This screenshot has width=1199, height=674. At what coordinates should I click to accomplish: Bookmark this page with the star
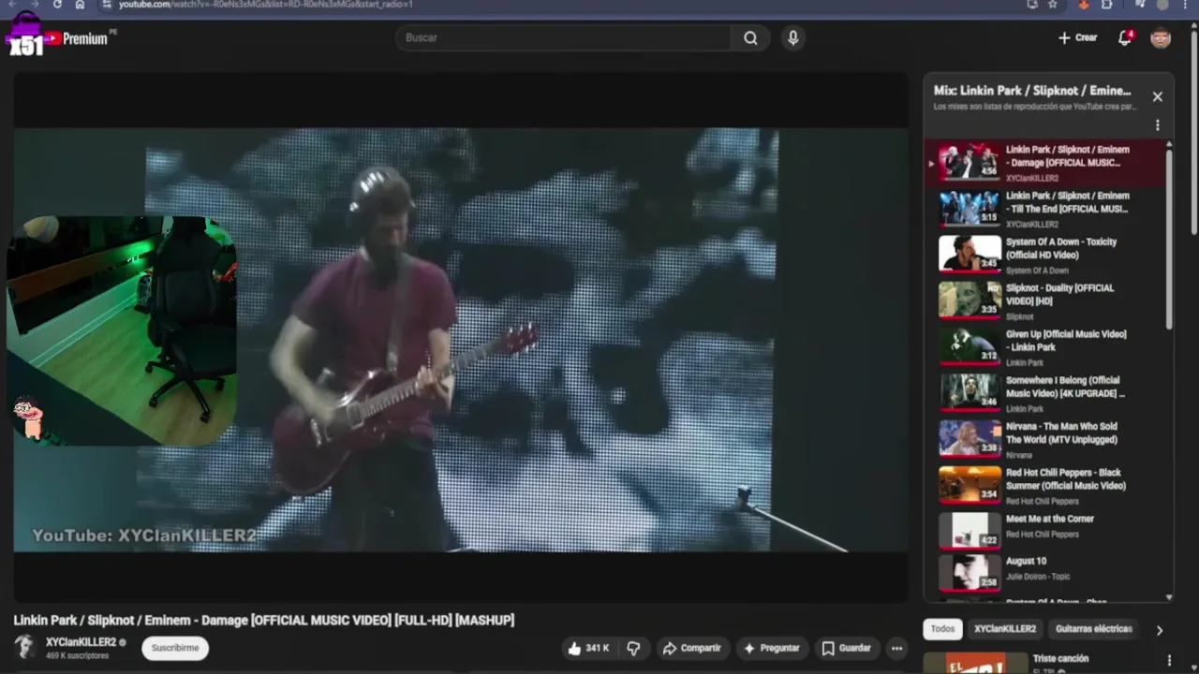click(1053, 5)
